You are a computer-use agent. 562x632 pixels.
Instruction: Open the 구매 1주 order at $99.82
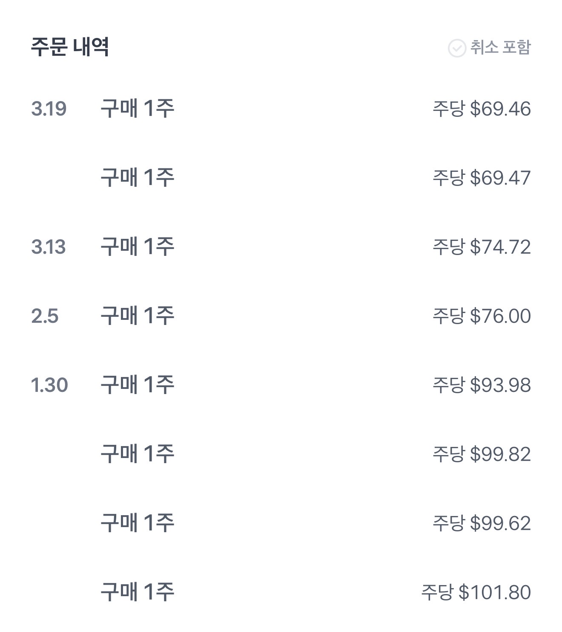click(138, 454)
